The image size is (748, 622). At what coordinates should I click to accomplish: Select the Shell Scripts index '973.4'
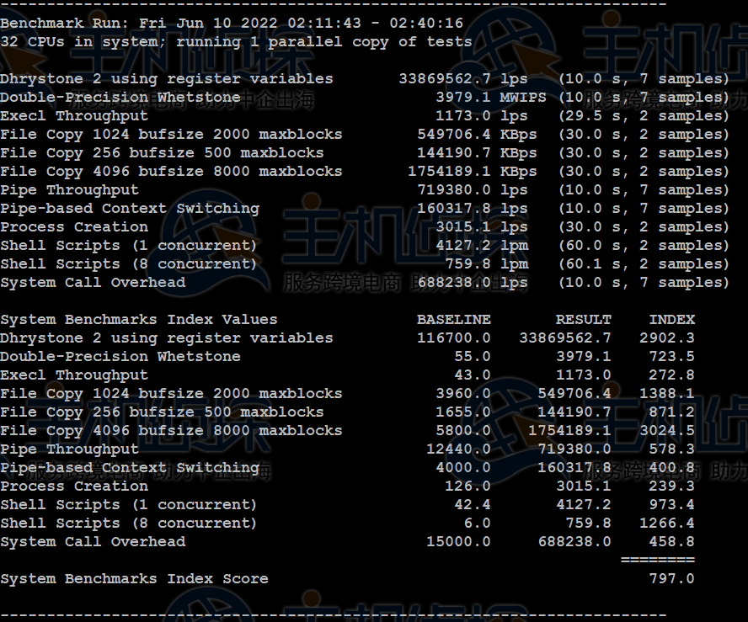(671, 505)
